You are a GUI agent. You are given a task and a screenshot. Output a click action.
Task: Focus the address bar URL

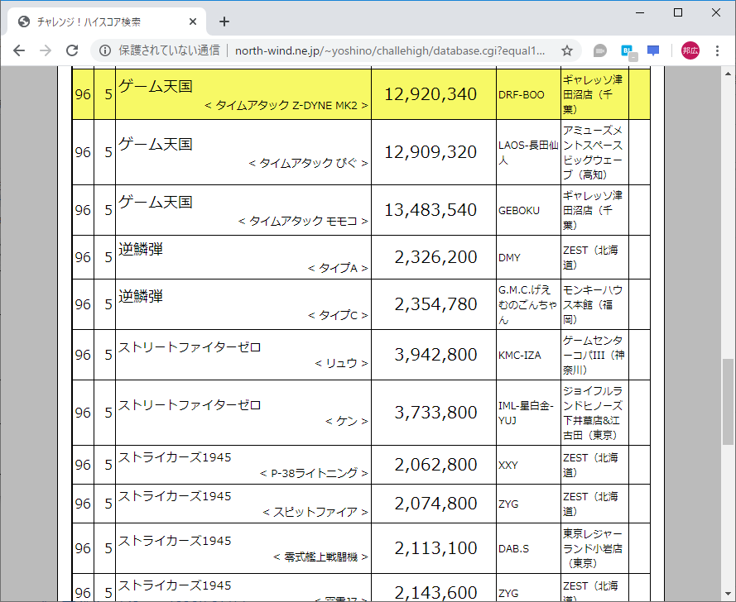click(390, 50)
